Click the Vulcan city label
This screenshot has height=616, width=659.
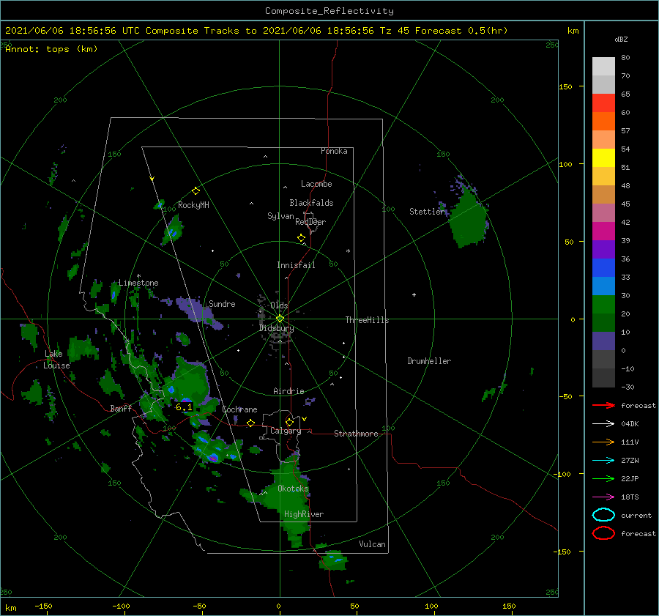click(x=372, y=544)
